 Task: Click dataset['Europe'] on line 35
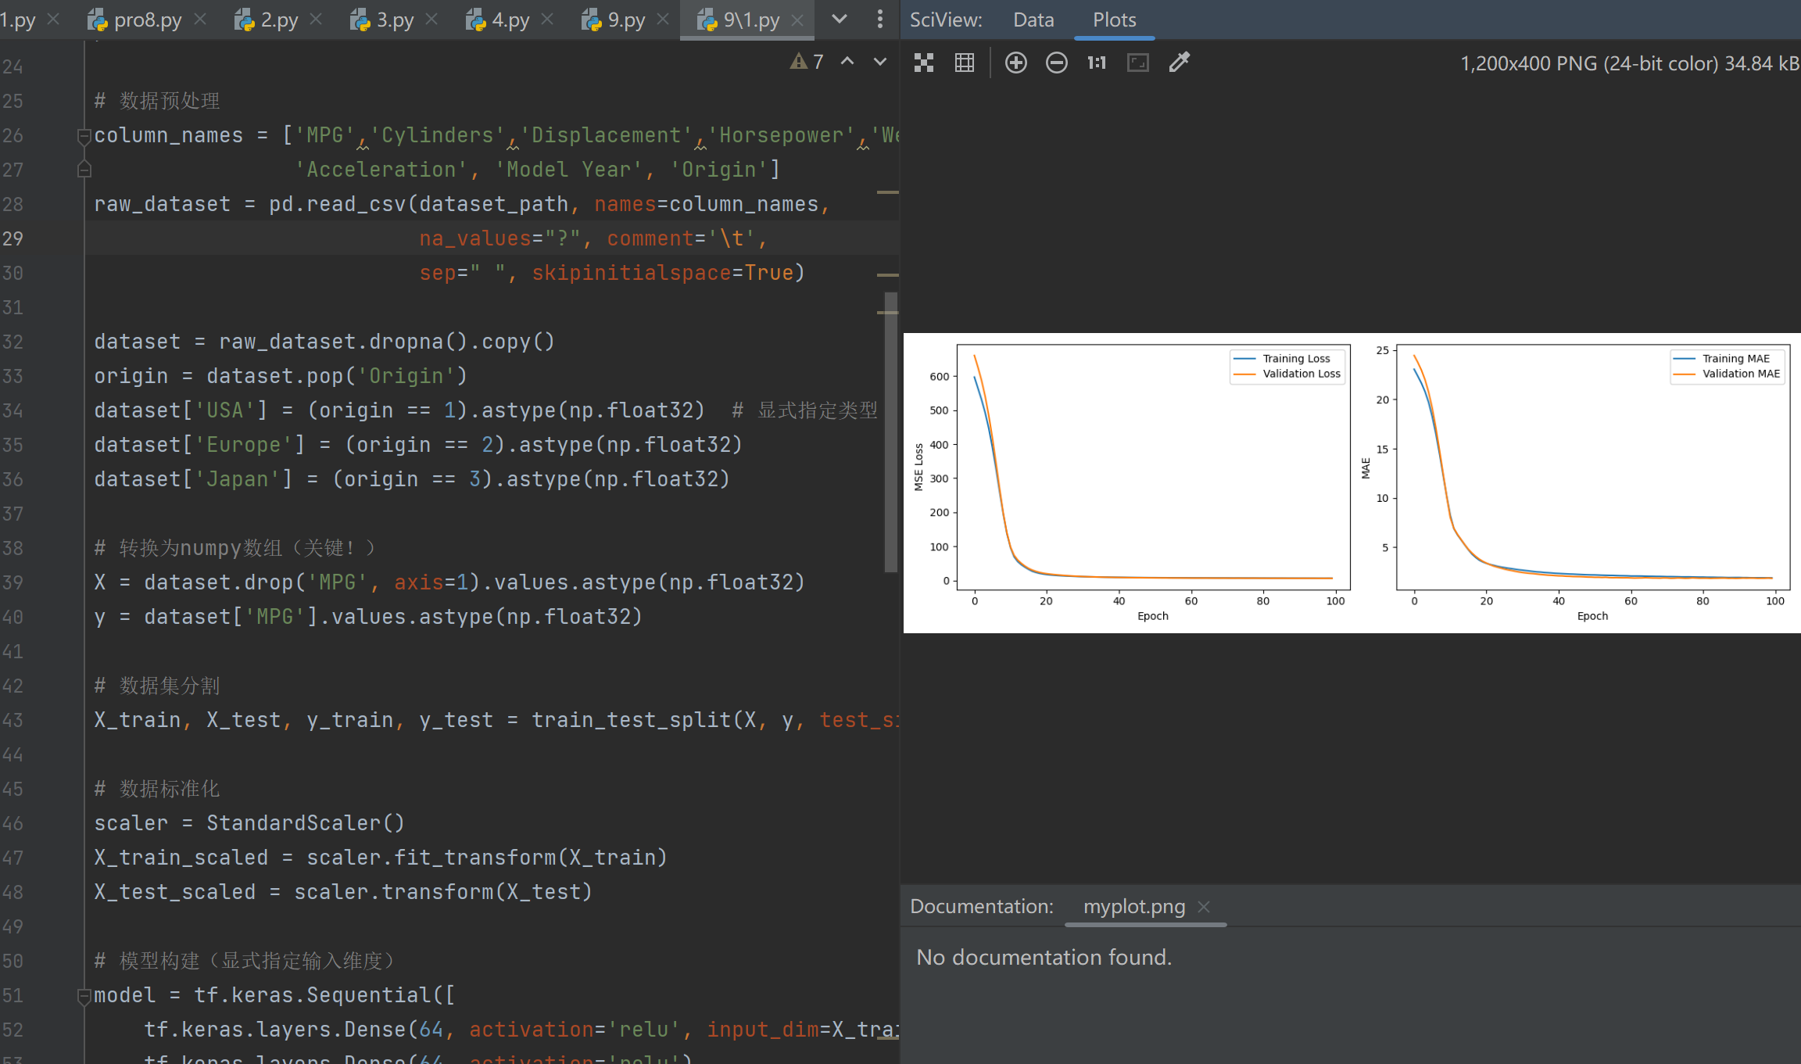(x=199, y=445)
